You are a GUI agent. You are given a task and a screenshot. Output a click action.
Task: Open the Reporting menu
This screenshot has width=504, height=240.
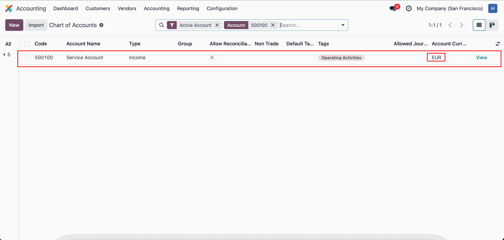(x=188, y=8)
